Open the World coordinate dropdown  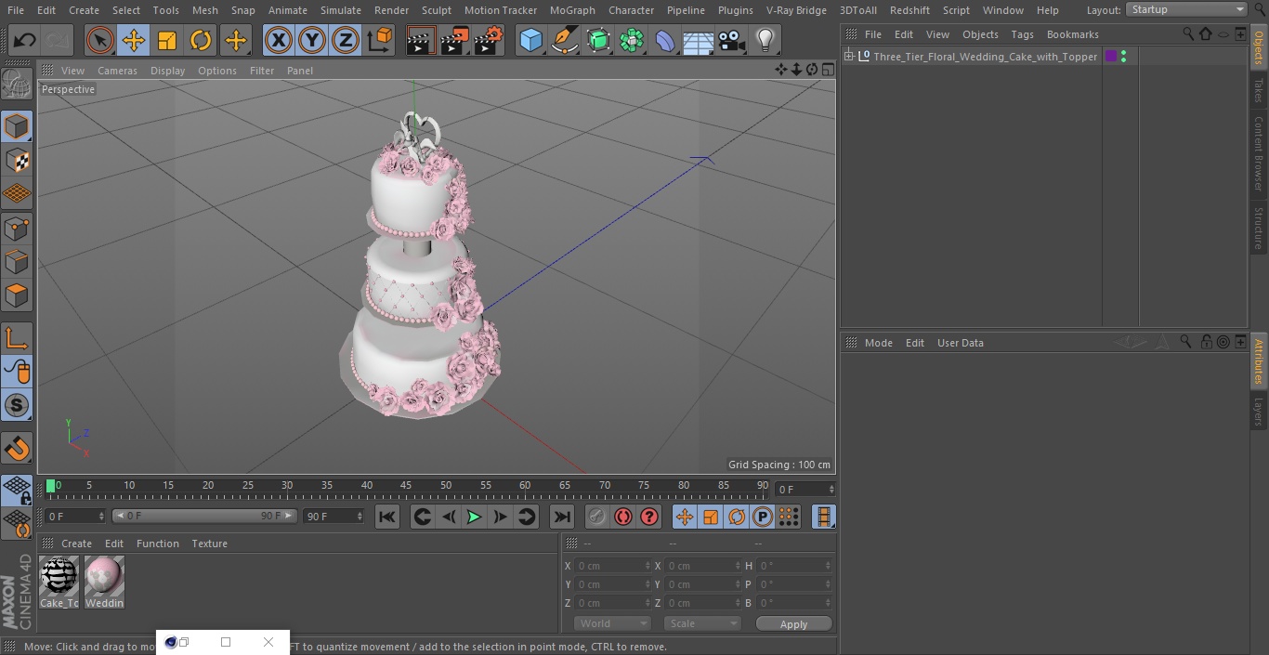point(612,623)
